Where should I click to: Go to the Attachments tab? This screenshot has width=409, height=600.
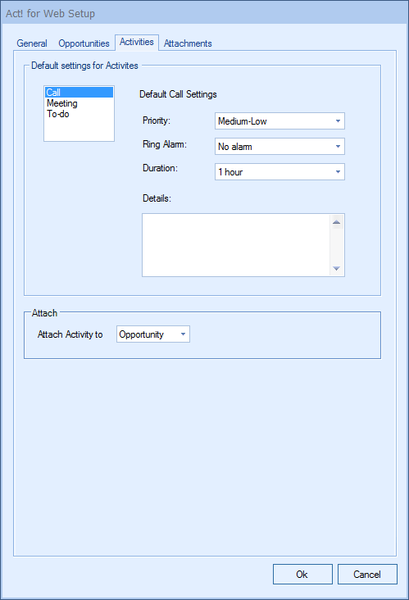(x=188, y=43)
